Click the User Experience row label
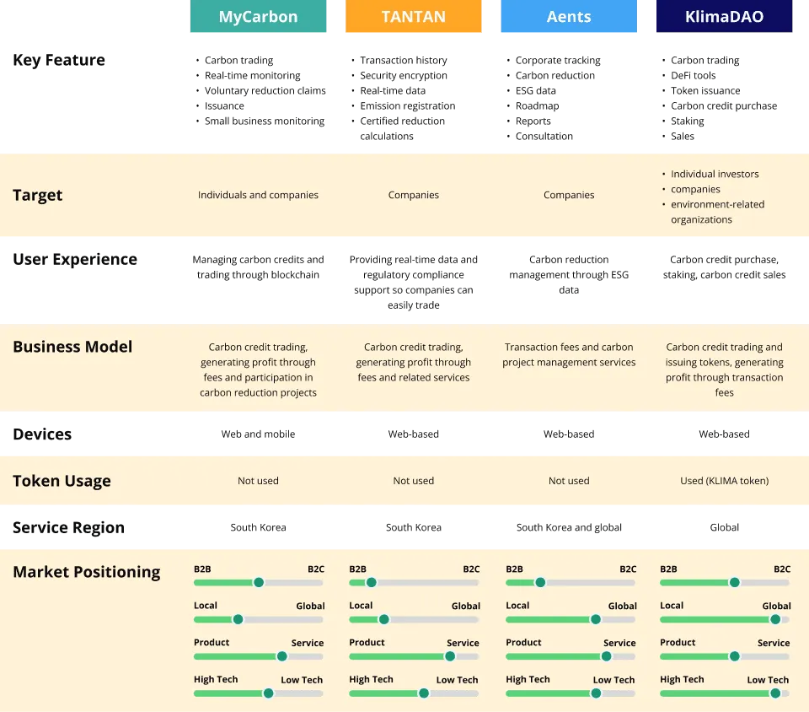This screenshot has height=712, width=809. pos(75,259)
